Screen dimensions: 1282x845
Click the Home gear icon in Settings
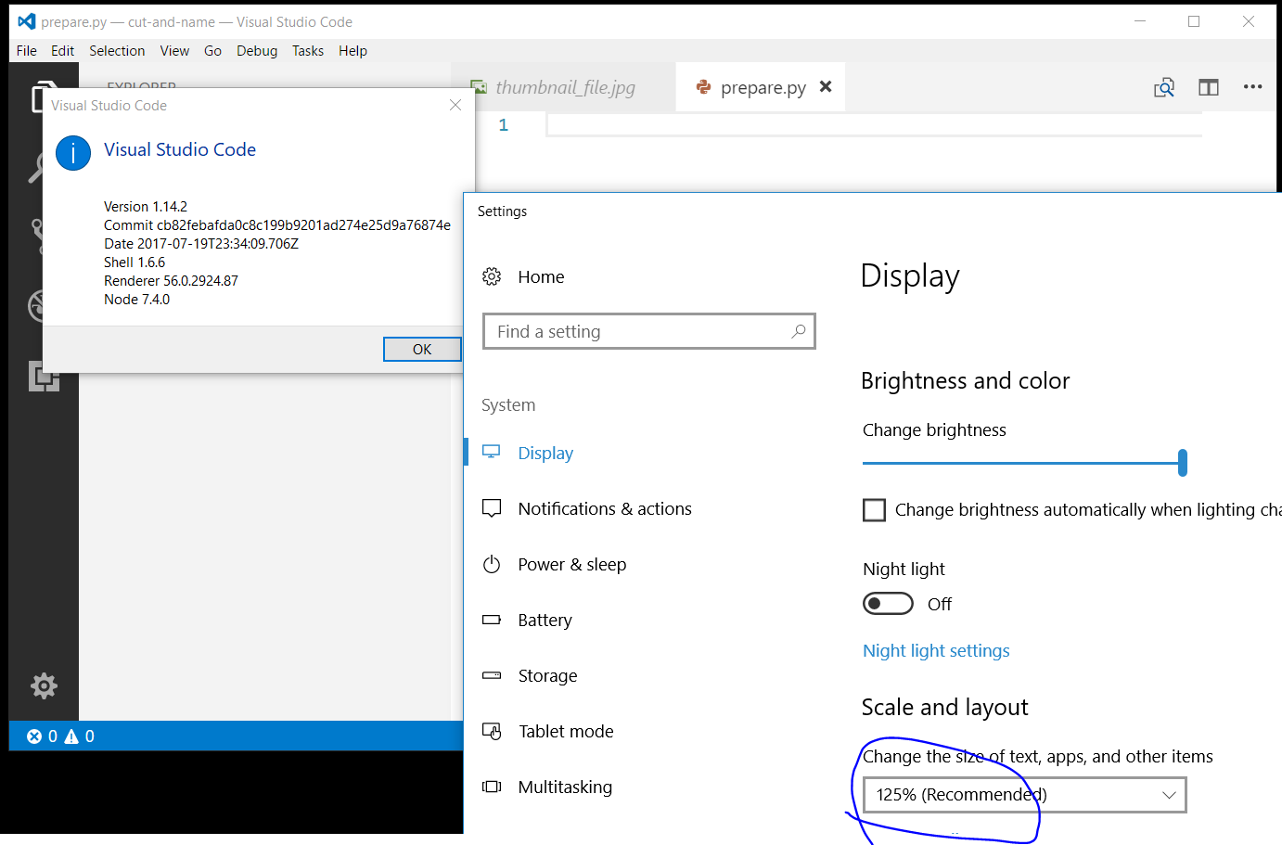click(x=492, y=276)
